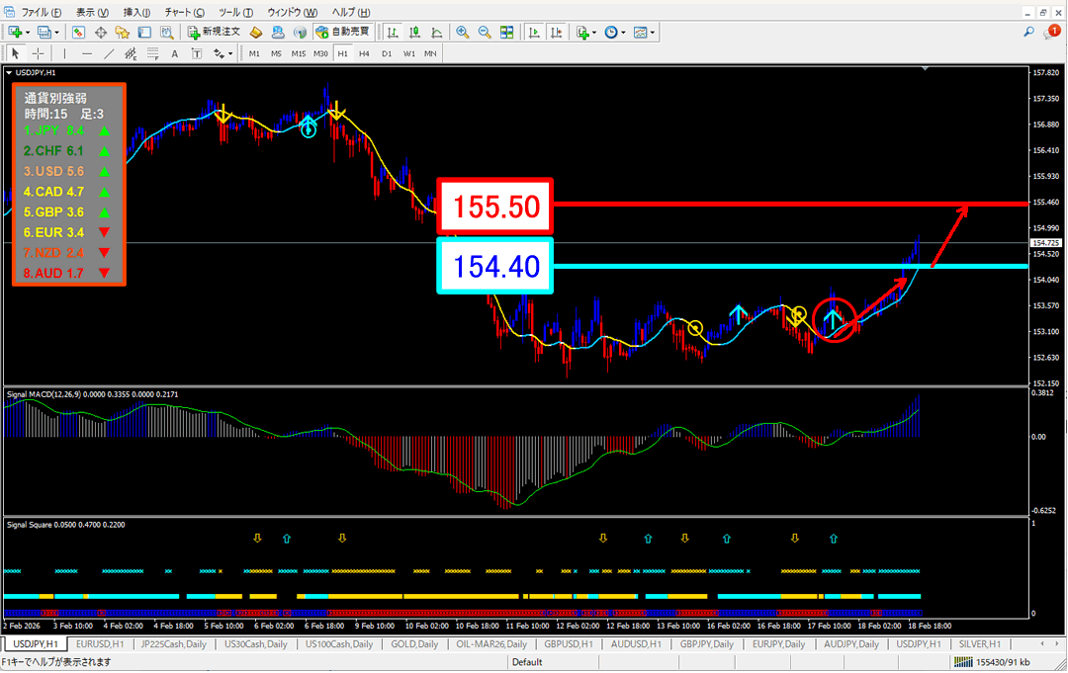1068x673 pixels.
Task: Select the horizontal line drawing tool
Action: click(88, 53)
